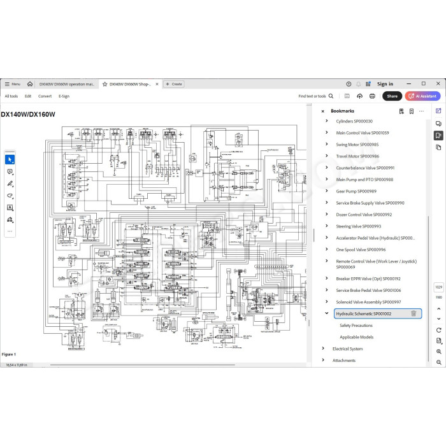Expand Main Control Valve SP001059 bookmark

pyautogui.click(x=326, y=133)
